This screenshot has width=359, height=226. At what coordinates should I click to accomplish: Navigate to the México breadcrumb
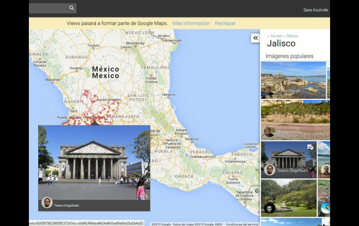click(x=292, y=36)
